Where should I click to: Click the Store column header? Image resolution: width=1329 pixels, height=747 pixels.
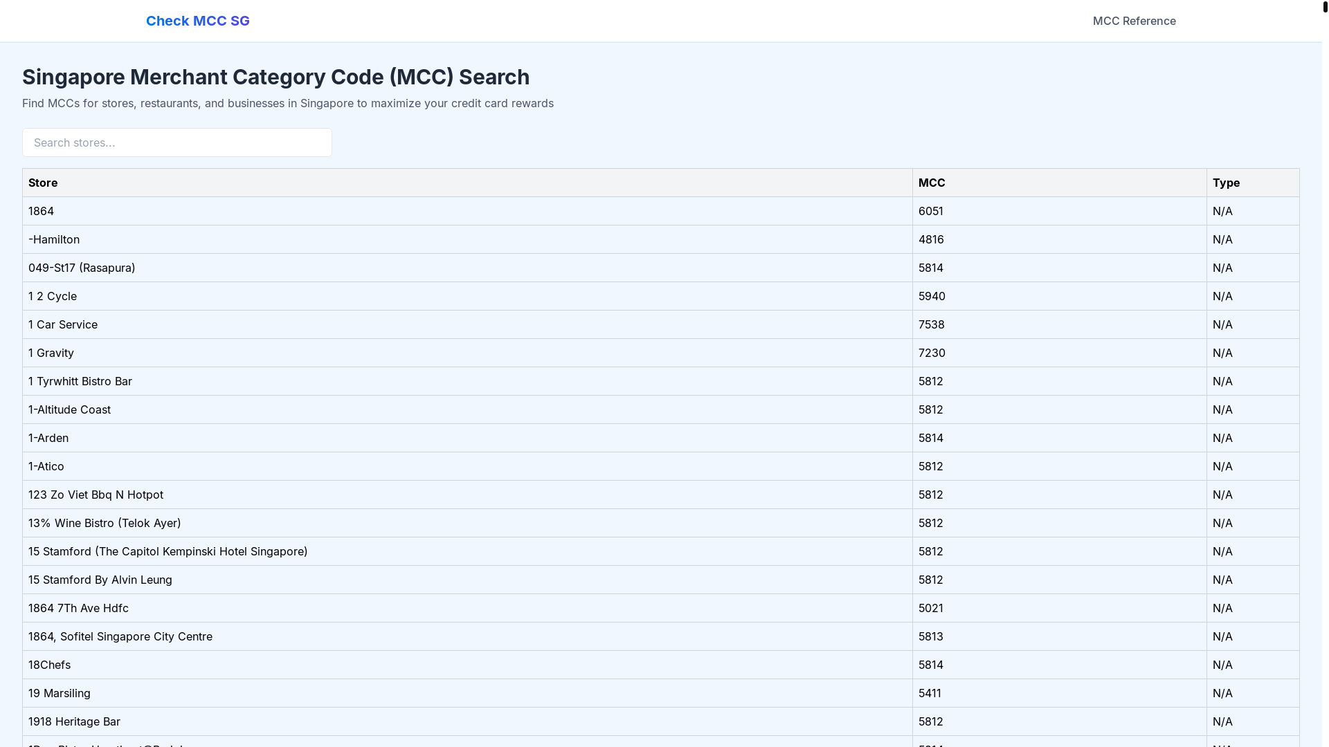467,183
